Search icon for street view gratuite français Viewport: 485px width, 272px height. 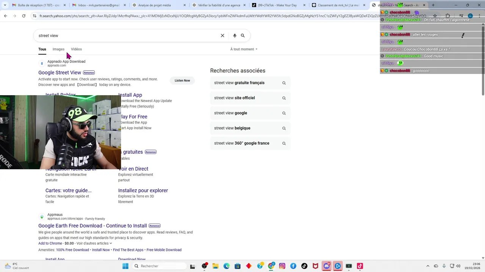[x=284, y=83]
